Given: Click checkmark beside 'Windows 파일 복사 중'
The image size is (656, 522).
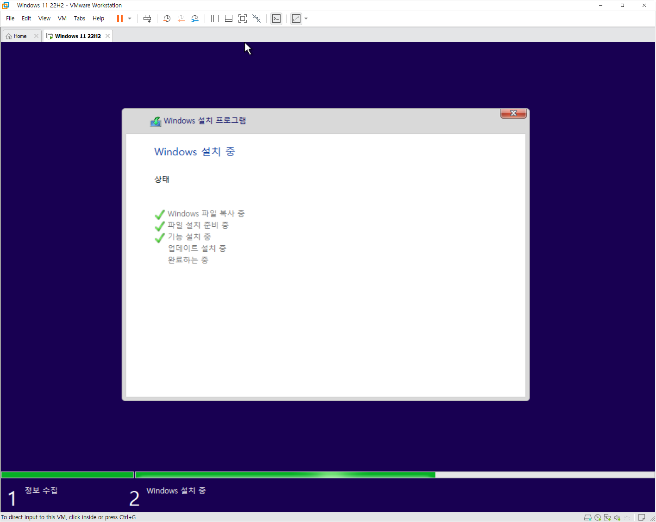Looking at the screenshot, I should (x=160, y=215).
